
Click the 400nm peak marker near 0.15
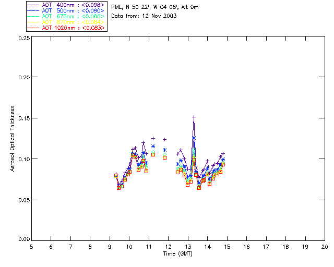tap(194, 117)
